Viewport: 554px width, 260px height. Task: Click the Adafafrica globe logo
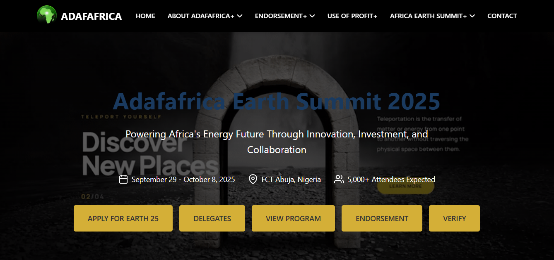click(x=47, y=16)
